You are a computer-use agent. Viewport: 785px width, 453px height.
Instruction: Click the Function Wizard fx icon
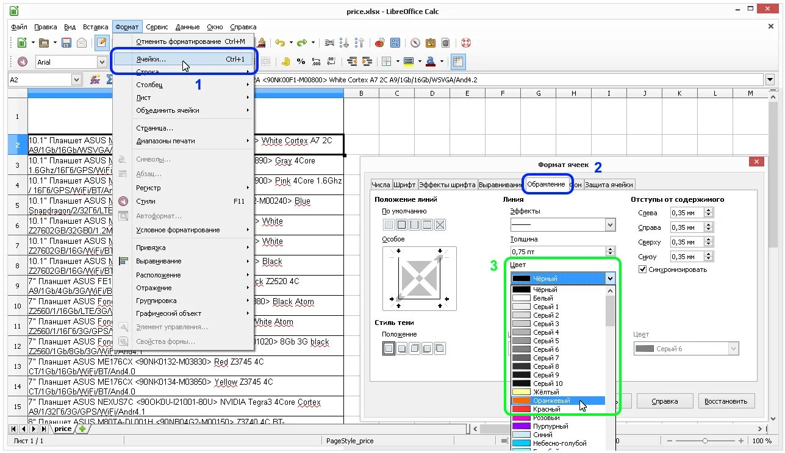[x=95, y=79]
